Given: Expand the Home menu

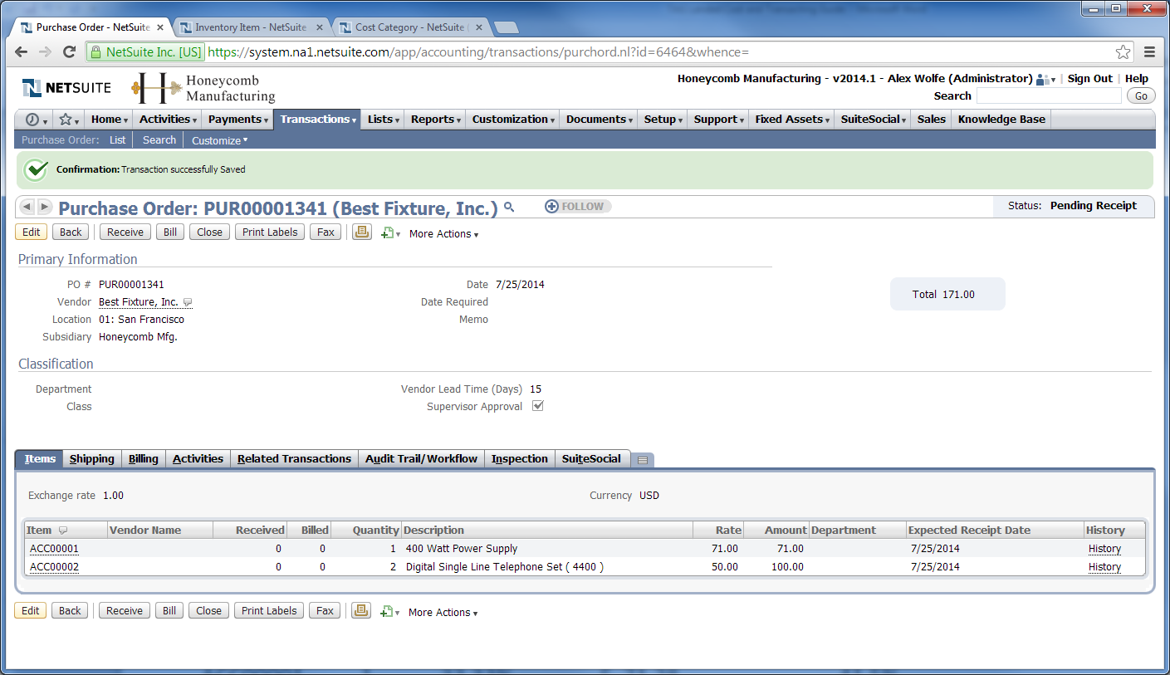Looking at the screenshot, I should pyautogui.click(x=110, y=120).
